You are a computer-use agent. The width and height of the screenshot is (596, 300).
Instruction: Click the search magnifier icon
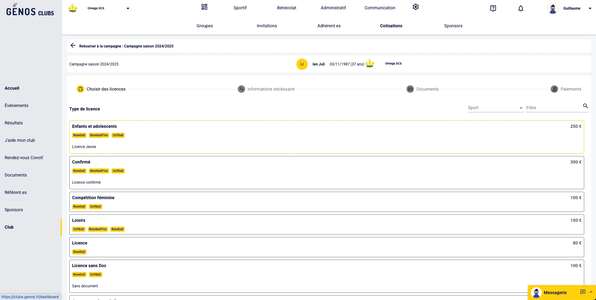[585, 106]
